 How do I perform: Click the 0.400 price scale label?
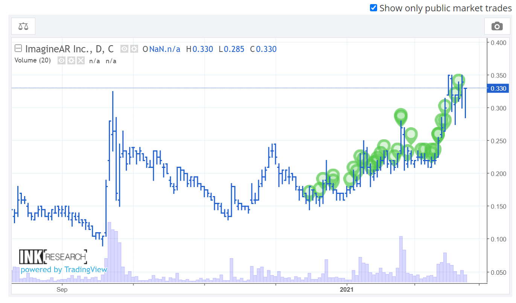[x=498, y=43]
